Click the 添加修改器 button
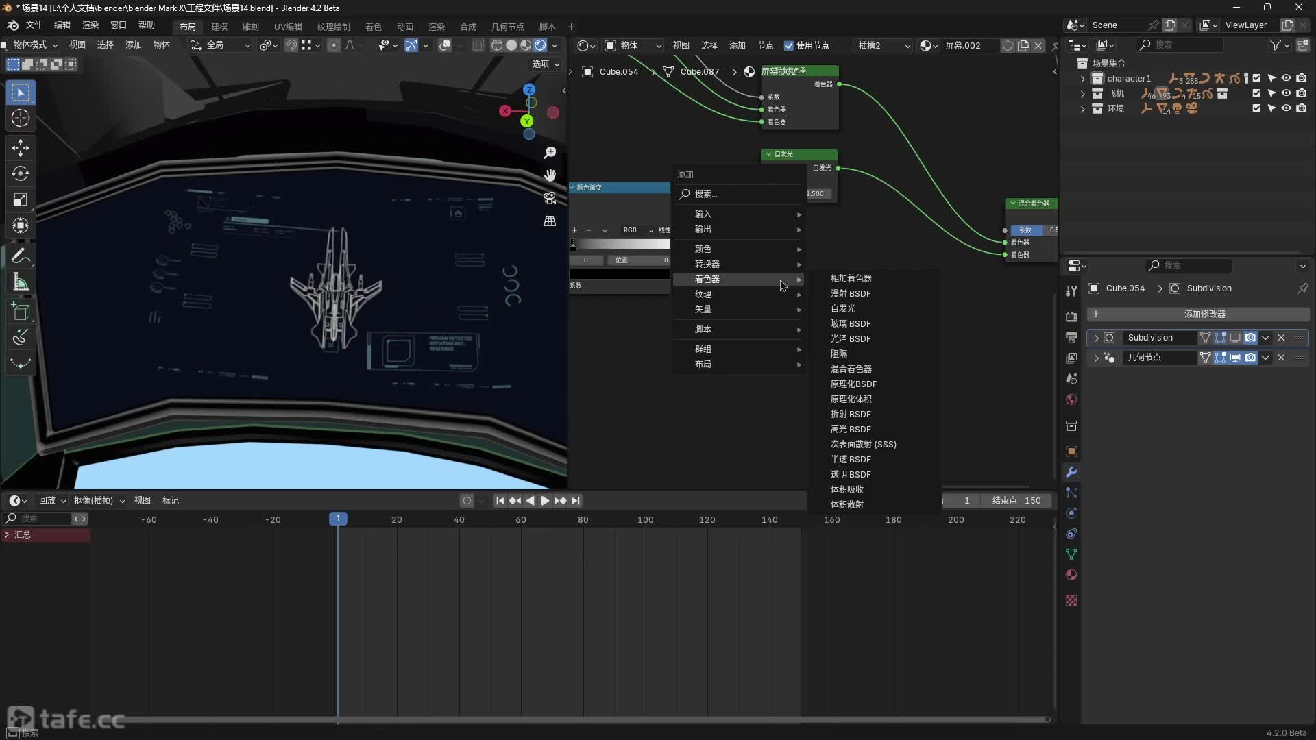 tap(1197, 314)
